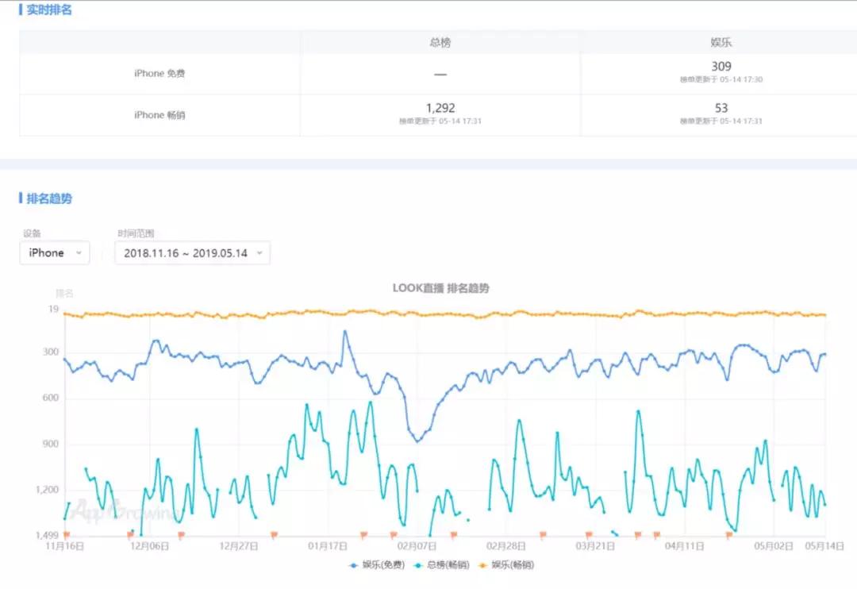Expand the 2018.11.16 ~ 2019.05.14 date range dropdown

(x=192, y=253)
